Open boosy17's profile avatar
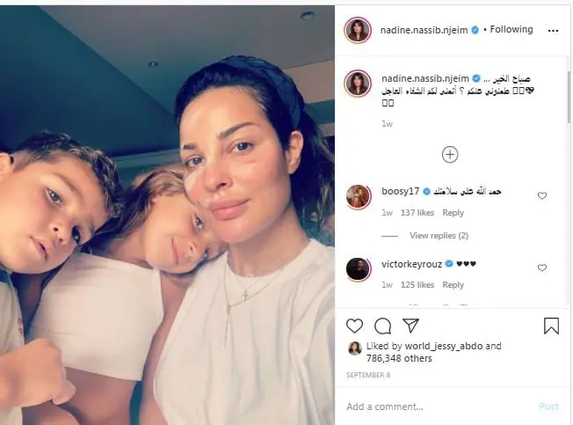The image size is (573, 425). click(358, 196)
